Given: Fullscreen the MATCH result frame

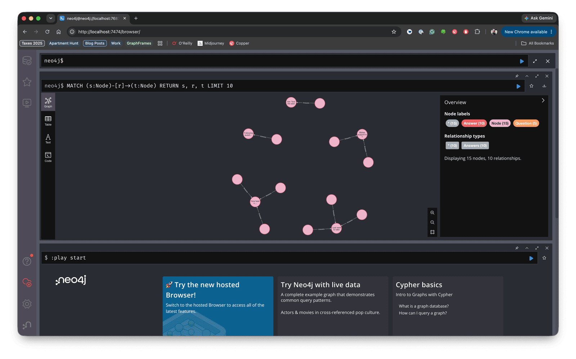Looking at the screenshot, I should (537, 76).
